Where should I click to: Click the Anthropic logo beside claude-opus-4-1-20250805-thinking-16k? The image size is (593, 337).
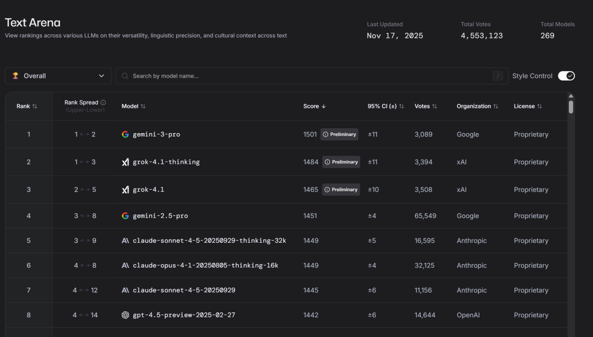pos(125,266)
